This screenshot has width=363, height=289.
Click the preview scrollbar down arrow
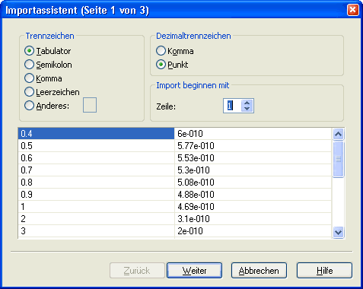pyautogui.click(x=339, y=232)
